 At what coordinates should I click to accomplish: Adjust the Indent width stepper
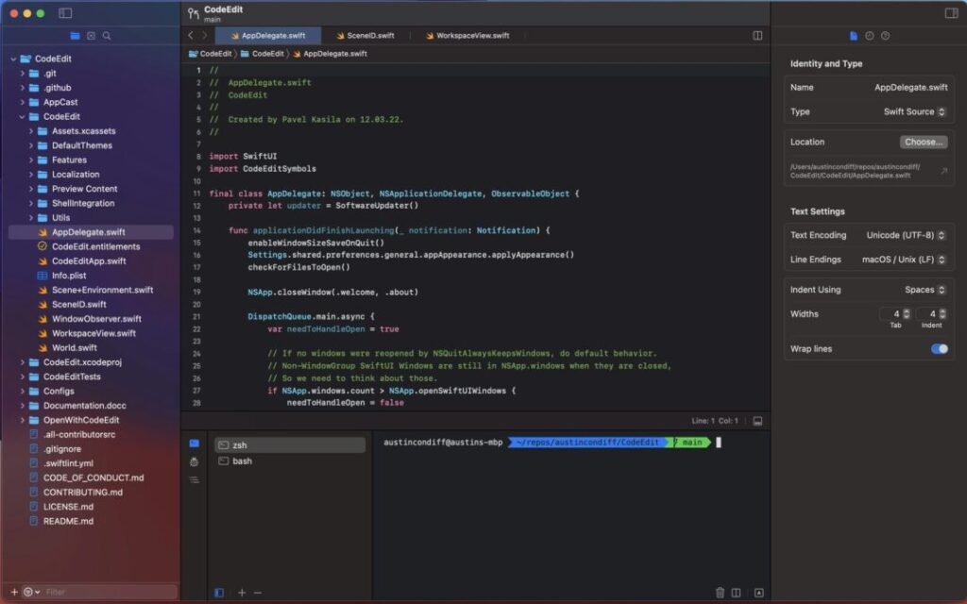click(942, 314)
